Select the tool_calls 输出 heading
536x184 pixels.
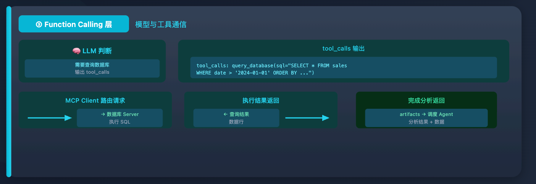point(343,49)
